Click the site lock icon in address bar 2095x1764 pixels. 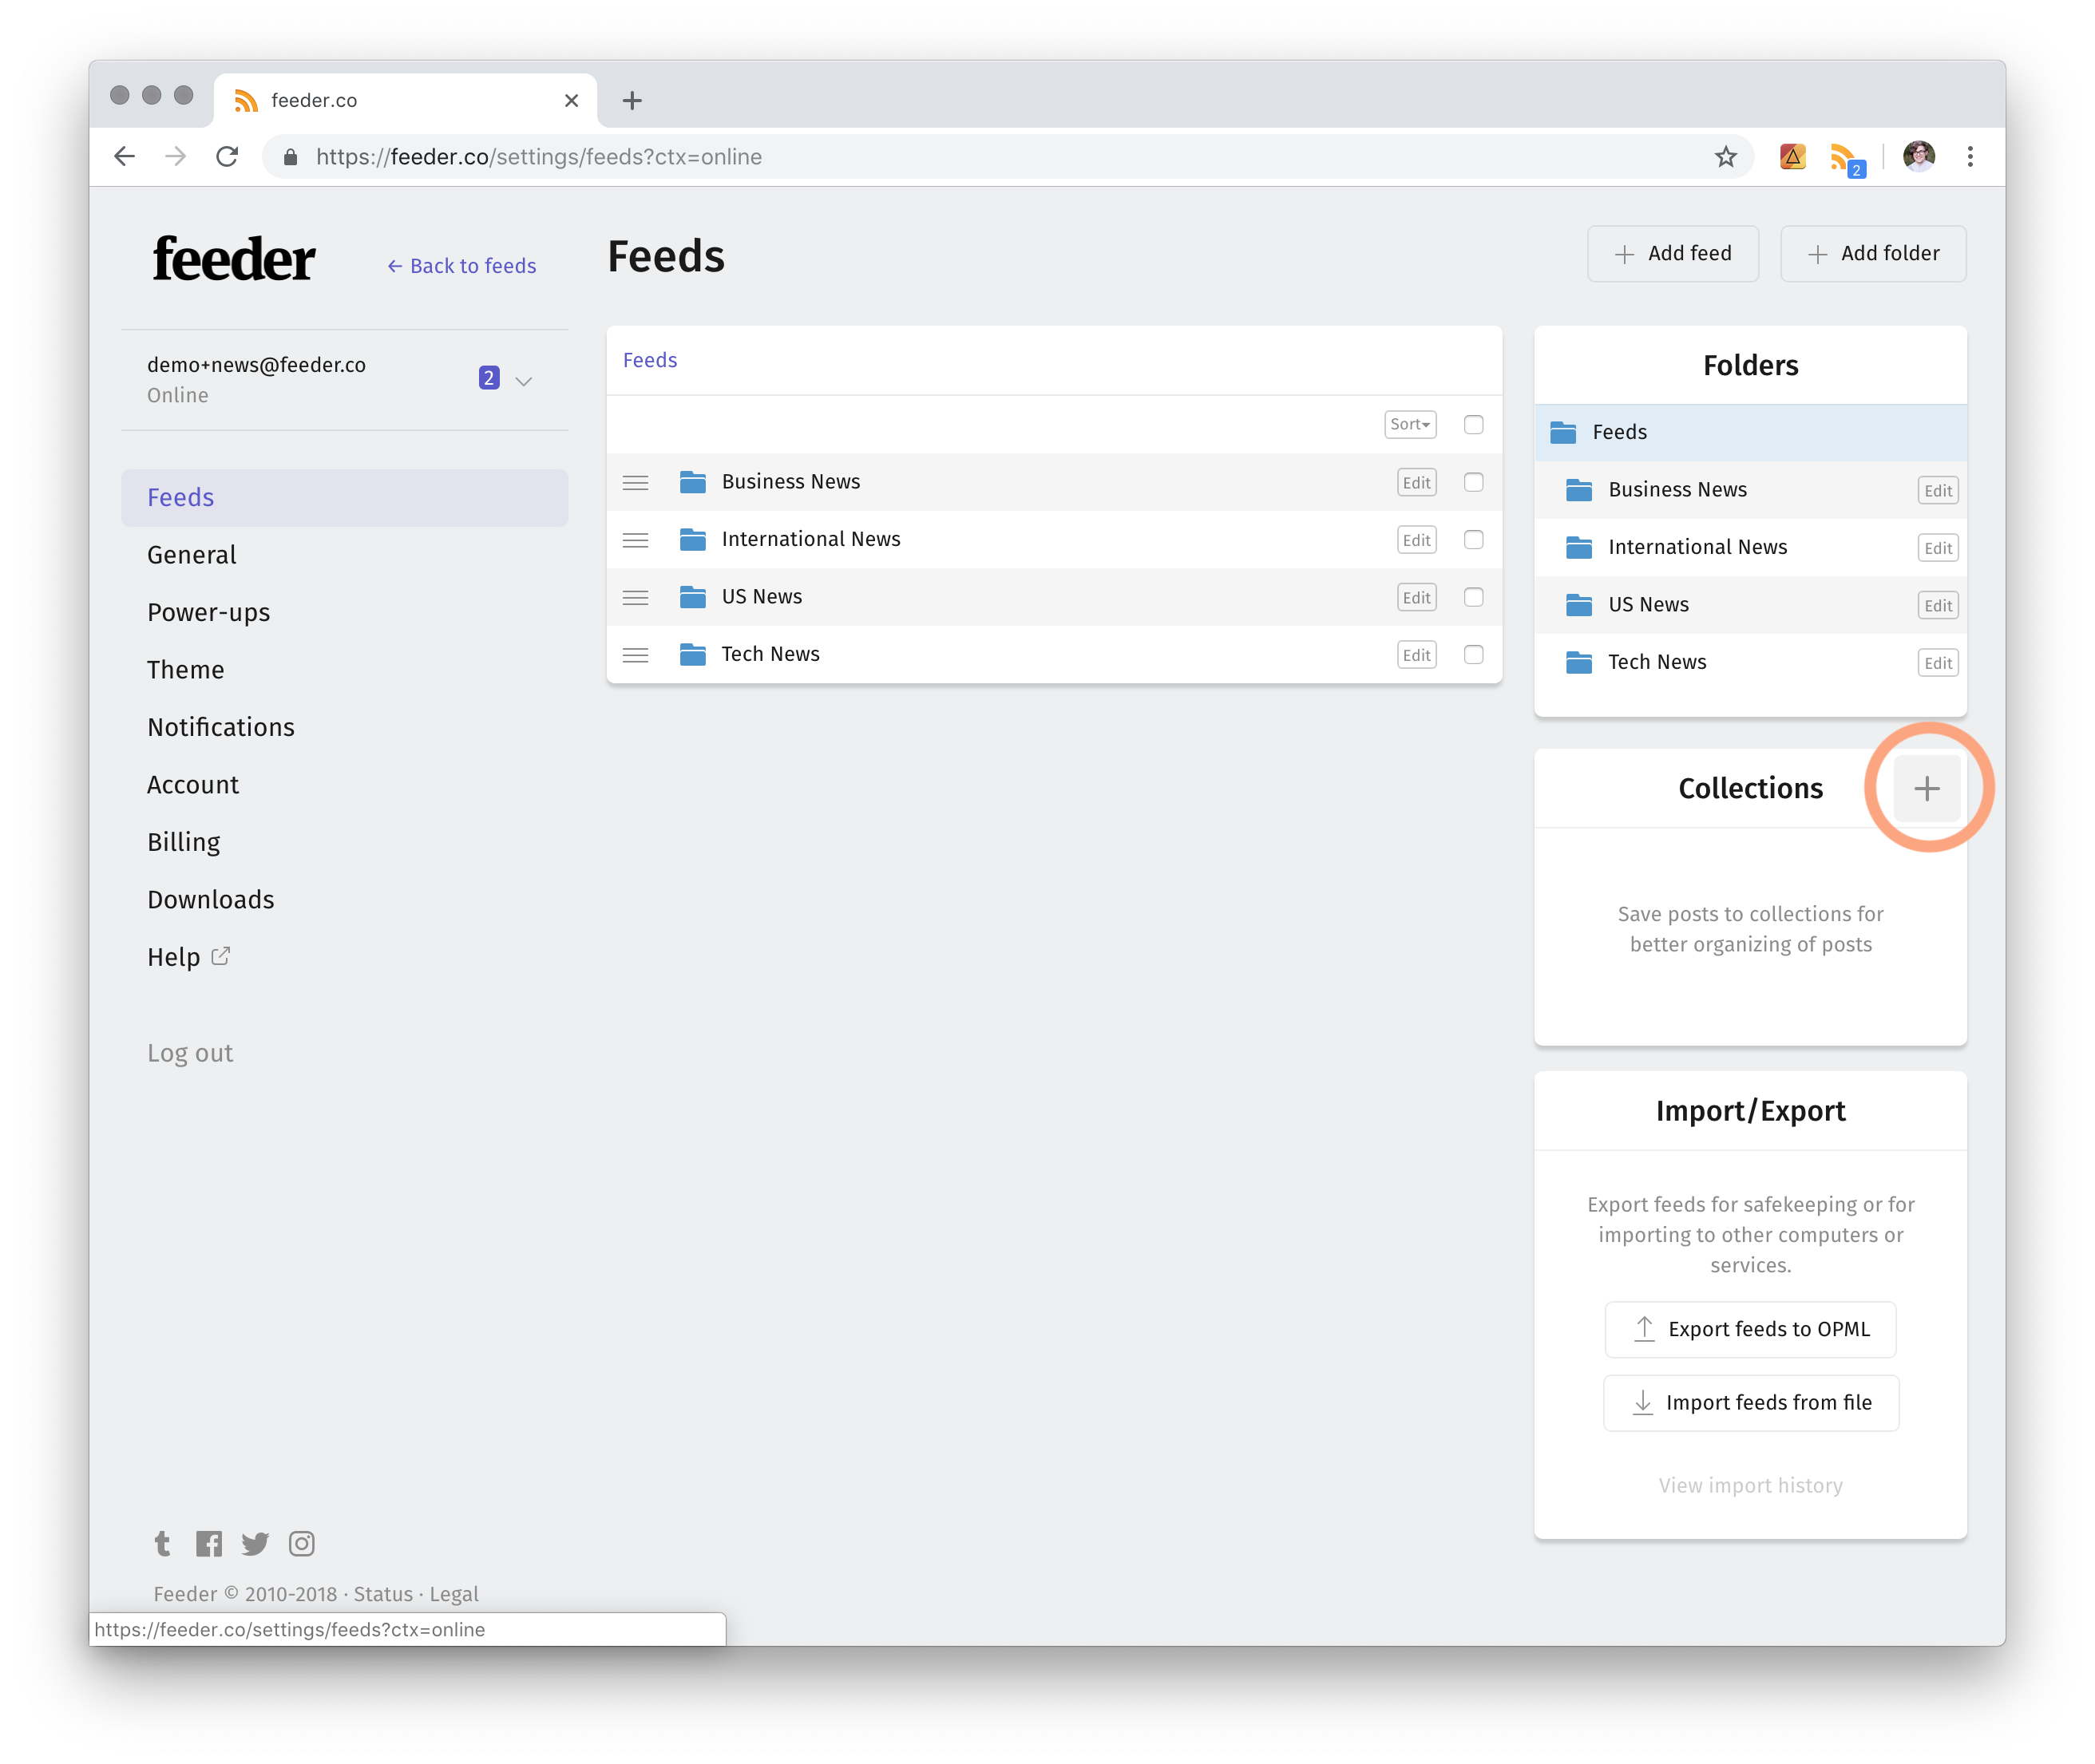[290, 157]
